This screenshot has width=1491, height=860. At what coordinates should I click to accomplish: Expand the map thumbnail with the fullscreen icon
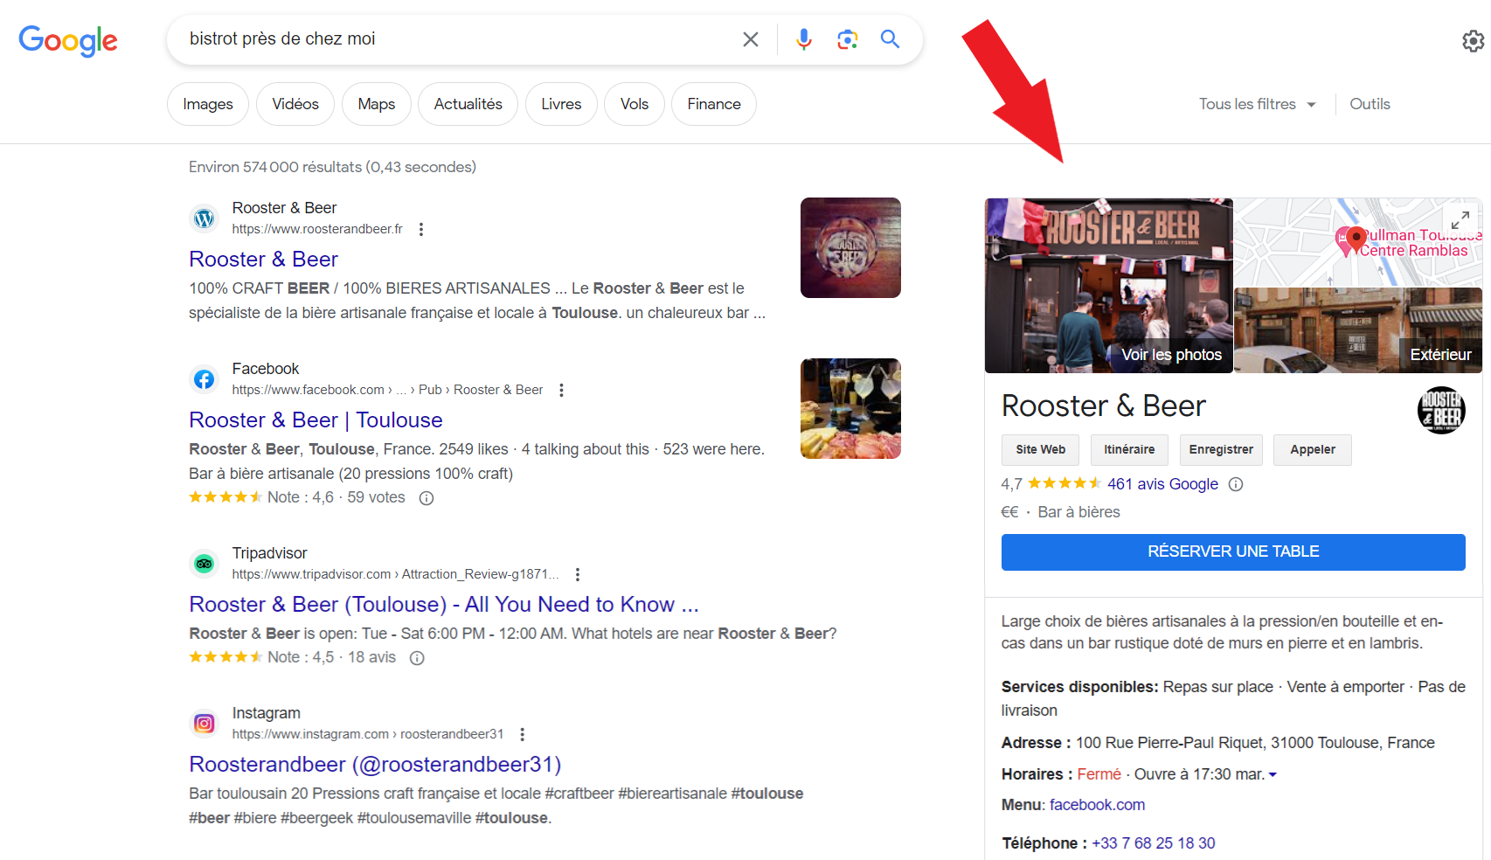point(1460,219)
